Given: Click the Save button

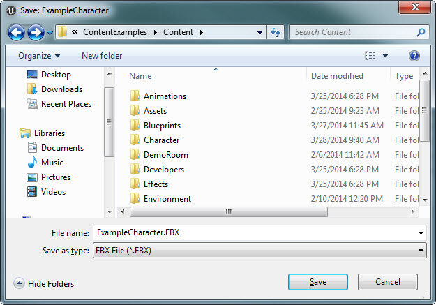Looking at the screenshot, I should (x=318, y=282).
